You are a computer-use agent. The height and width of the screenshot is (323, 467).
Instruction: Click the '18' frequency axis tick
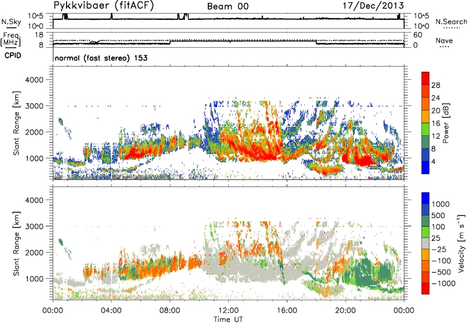[x=39, y=35]
